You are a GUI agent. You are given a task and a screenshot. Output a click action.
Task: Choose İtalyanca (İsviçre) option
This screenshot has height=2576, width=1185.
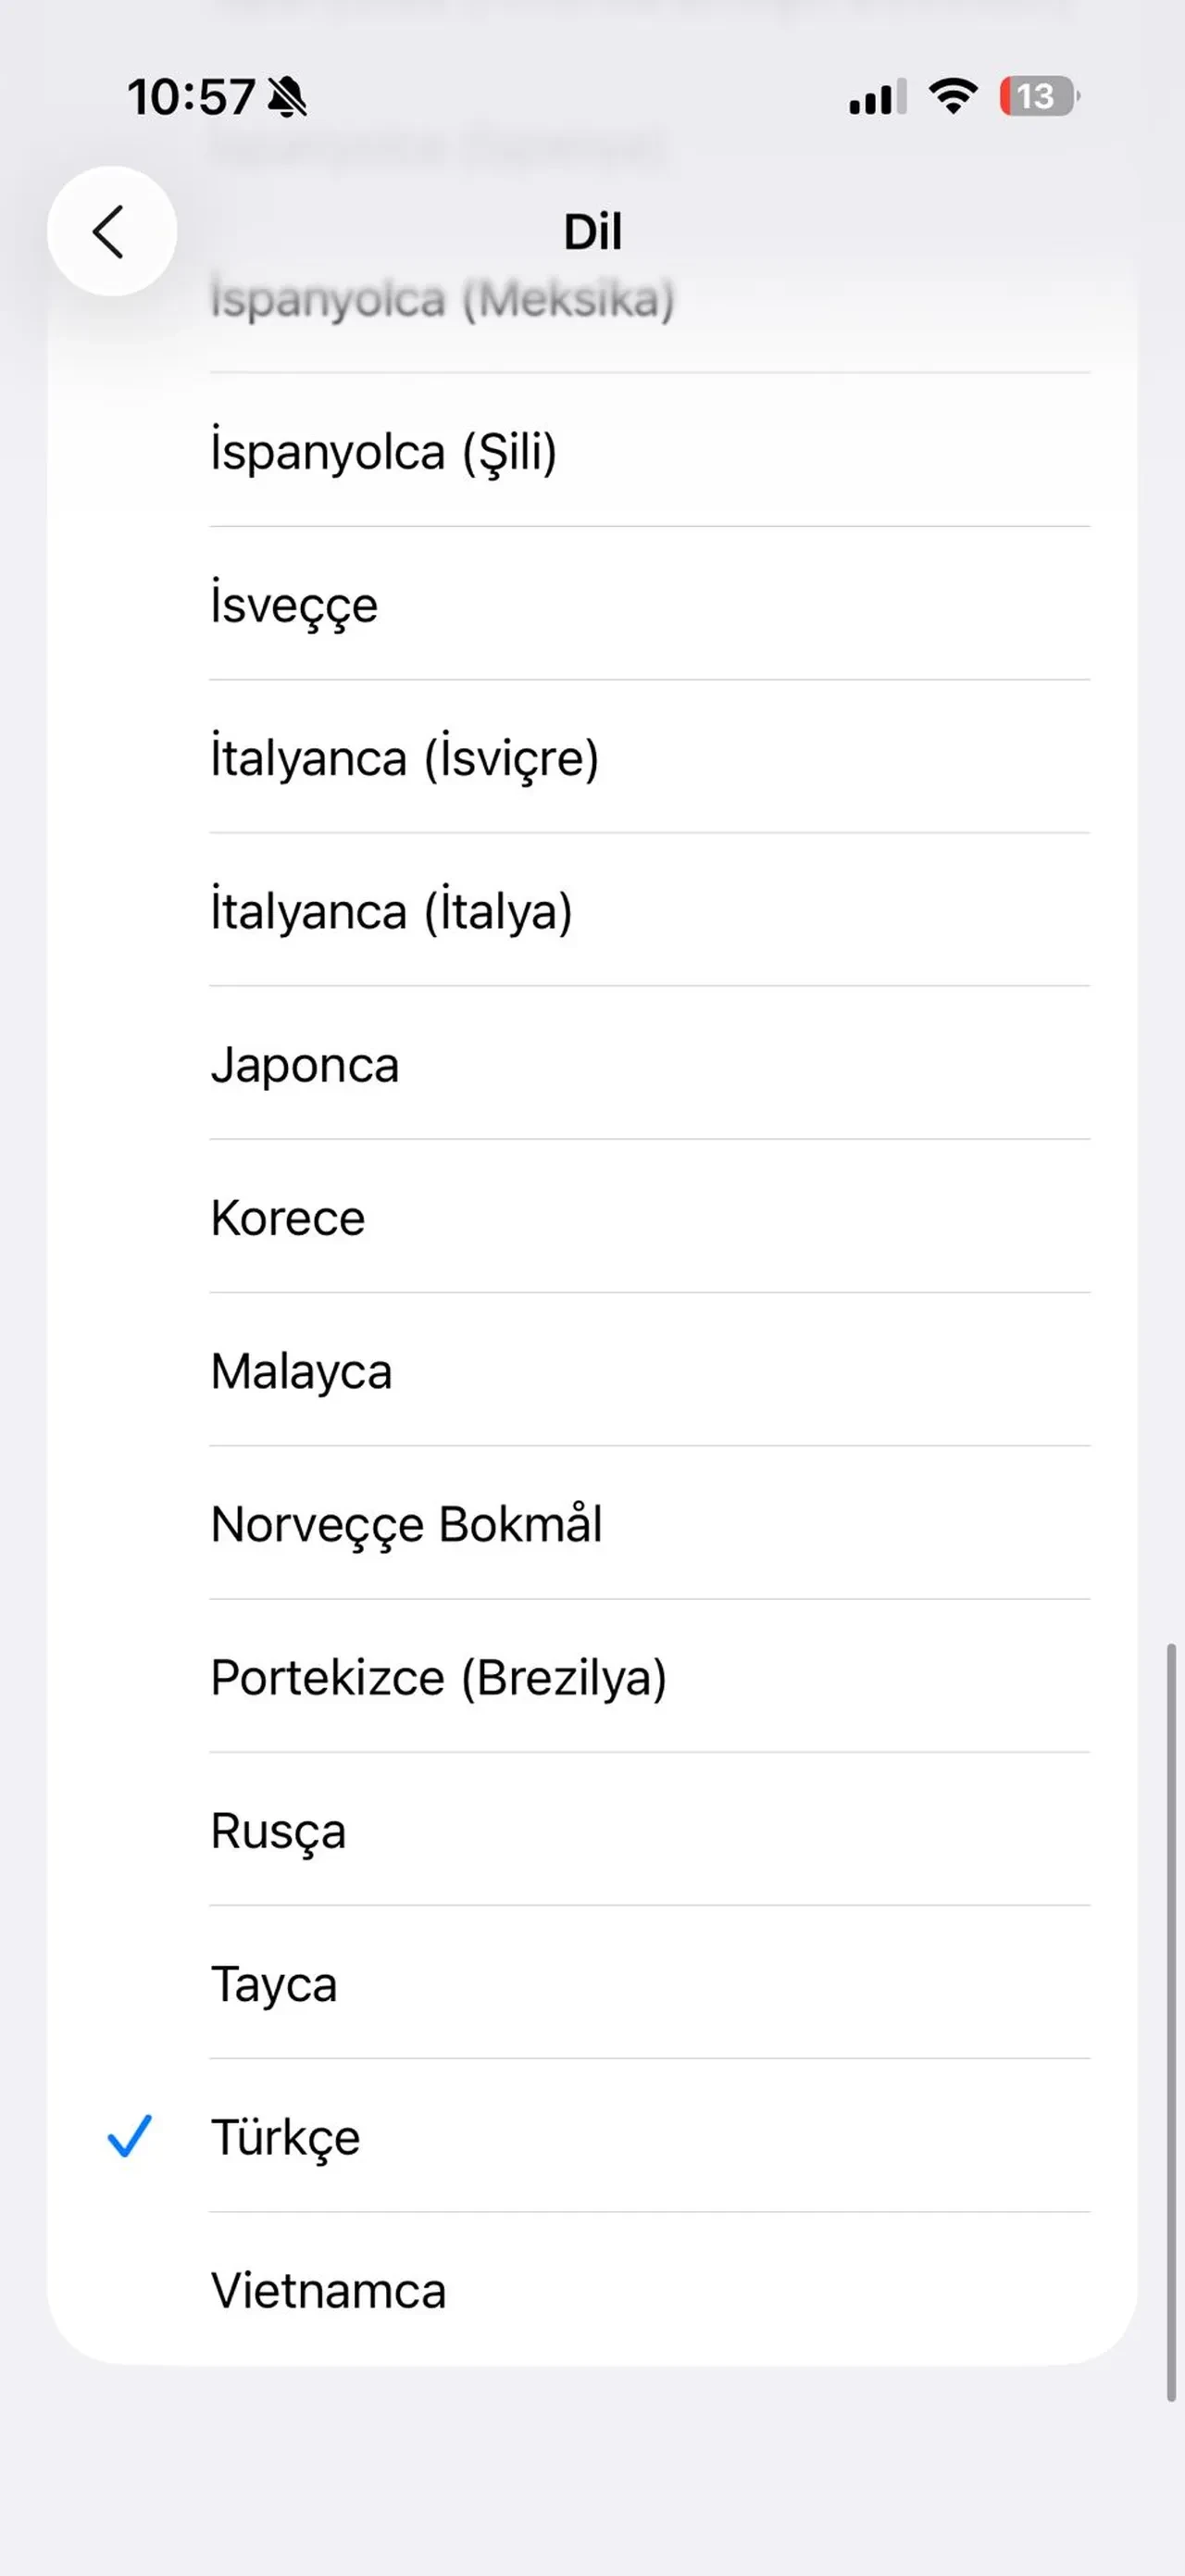tap(405, 757)
